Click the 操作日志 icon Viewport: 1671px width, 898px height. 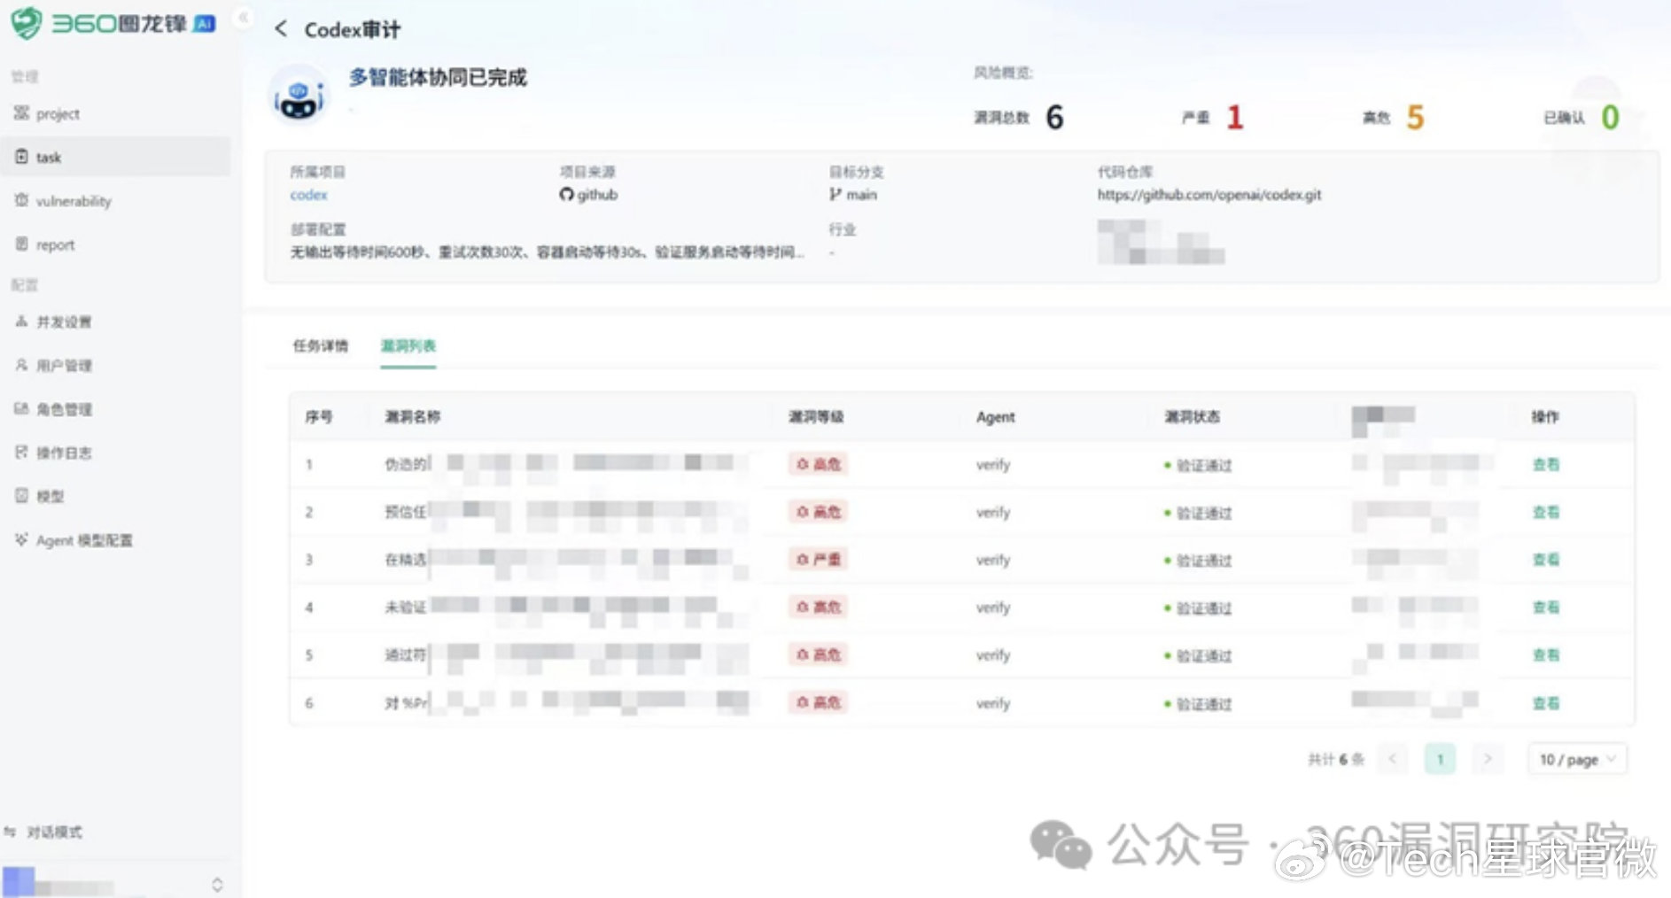coord(21,452)
